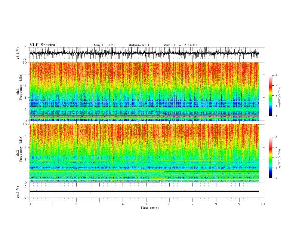Click the "-7" label on ch.2 color bar
296x229 pixels.
tap(275, 178)
